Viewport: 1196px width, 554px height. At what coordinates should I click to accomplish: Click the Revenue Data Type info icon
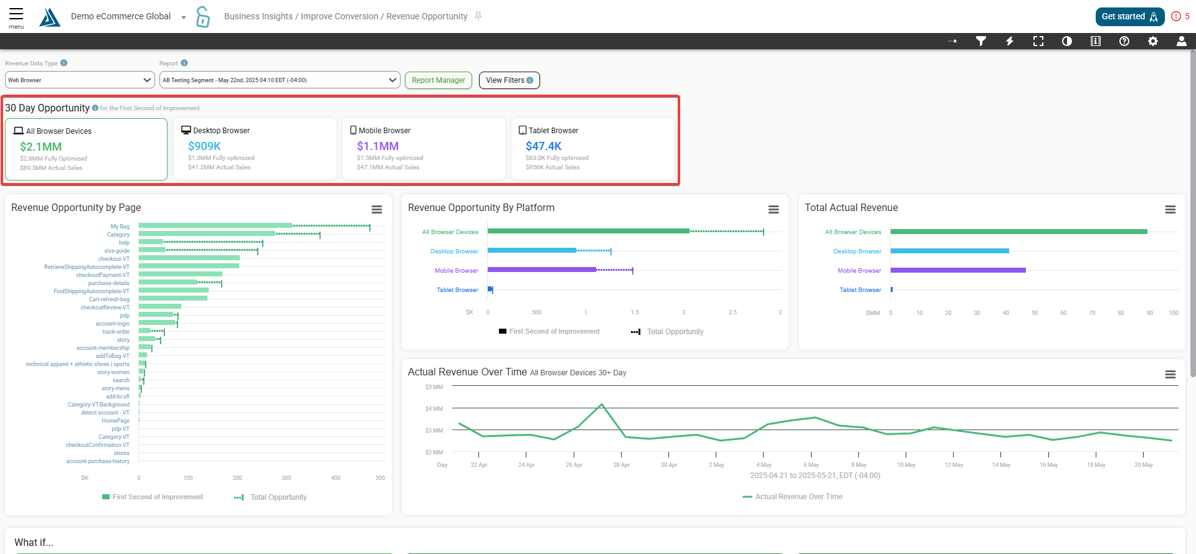click(64, 63)
